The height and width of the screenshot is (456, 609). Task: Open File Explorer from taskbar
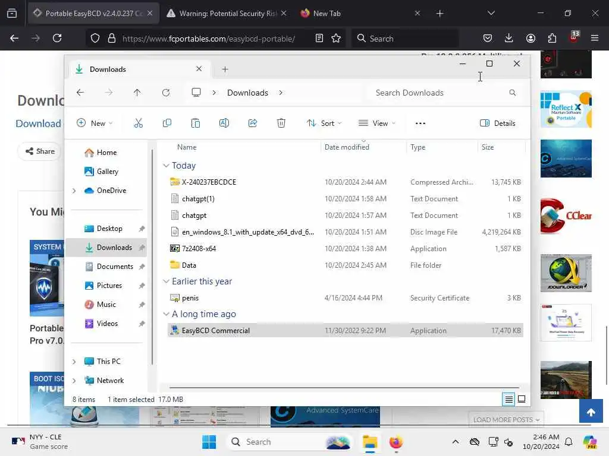pos(370,442)
